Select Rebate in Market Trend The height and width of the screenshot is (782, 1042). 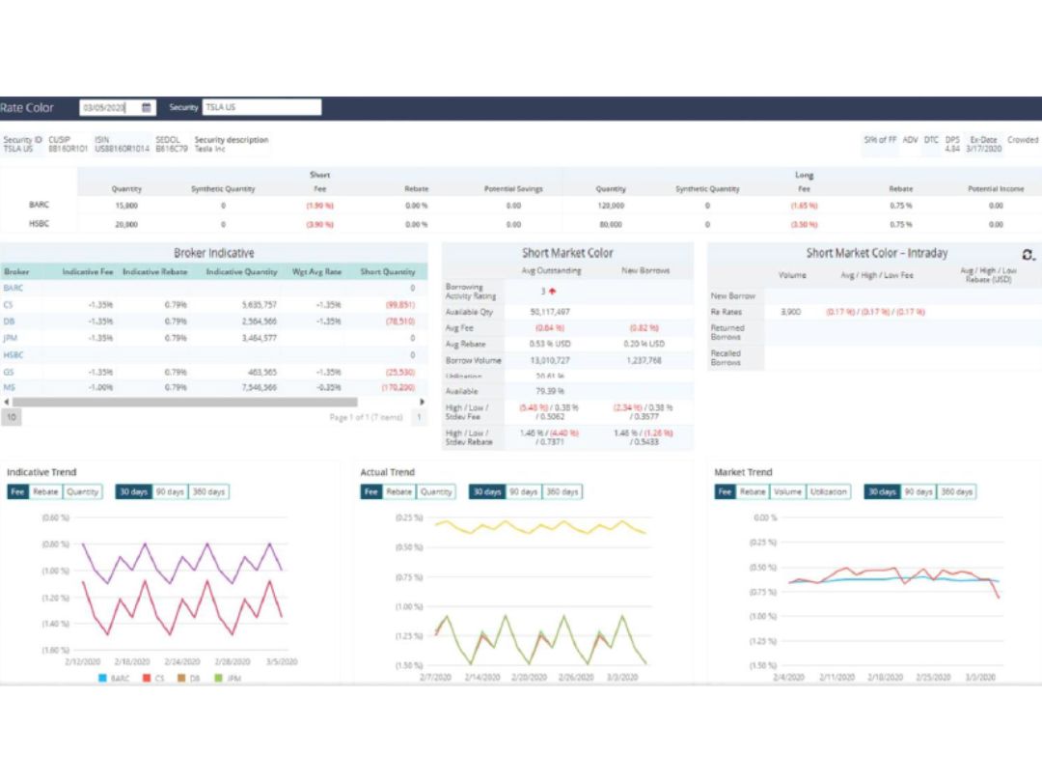click(x=753, y=492)
